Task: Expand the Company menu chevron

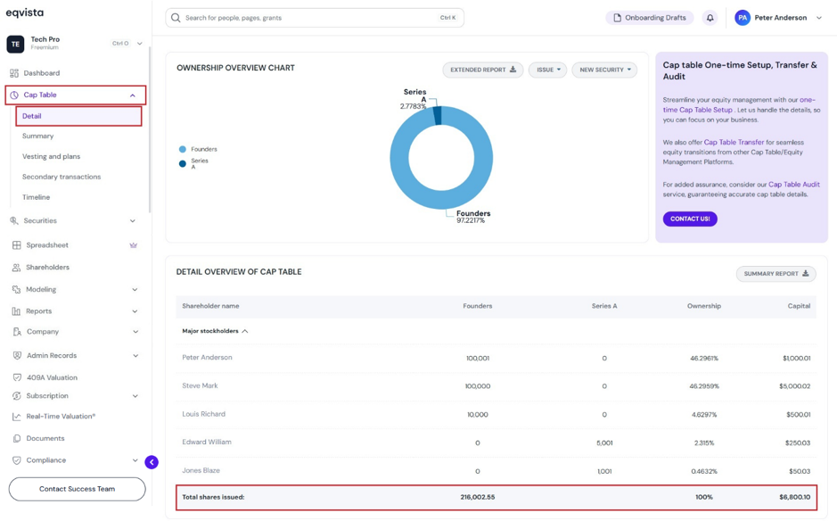Action: (x=135, y=332)
